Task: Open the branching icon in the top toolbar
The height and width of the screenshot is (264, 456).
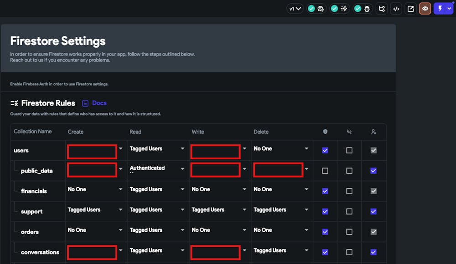Action: point(382,9)
